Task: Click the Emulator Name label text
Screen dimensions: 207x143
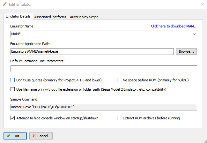Action: pyautogui.click(x=22, y=26)
